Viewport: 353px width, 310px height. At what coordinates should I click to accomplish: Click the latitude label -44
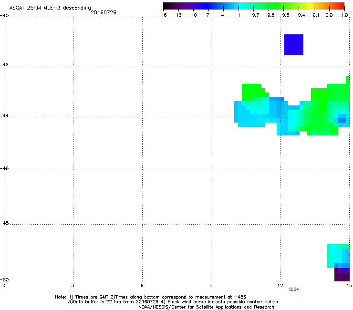(x=4, y=116)
